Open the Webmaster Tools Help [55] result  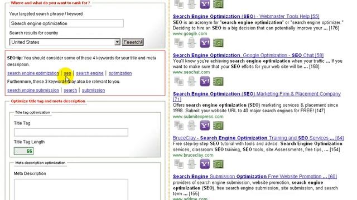point(246,16)
